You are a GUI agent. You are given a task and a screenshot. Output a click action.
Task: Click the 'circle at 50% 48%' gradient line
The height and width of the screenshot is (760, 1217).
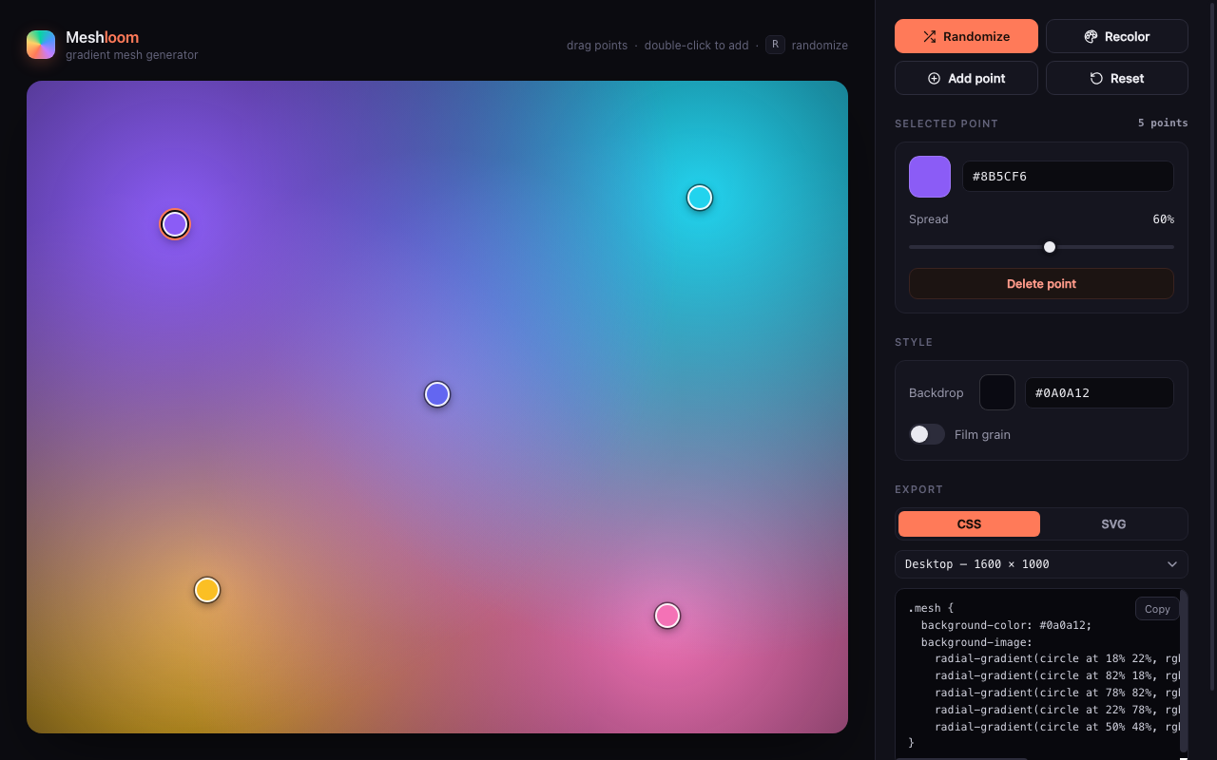pyautogui.click(x=1057, y=728)
